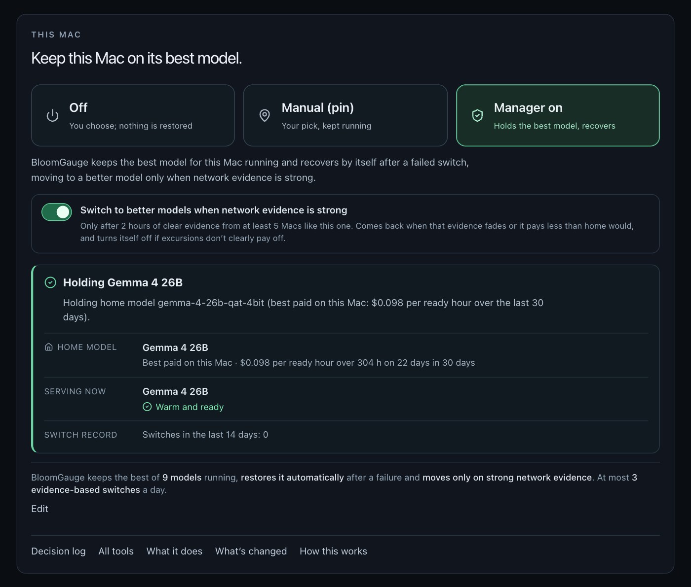Viewport: 691px width, 587px height.
Task: Click 'moves only on strong network evidence' text
Action: 507,477
